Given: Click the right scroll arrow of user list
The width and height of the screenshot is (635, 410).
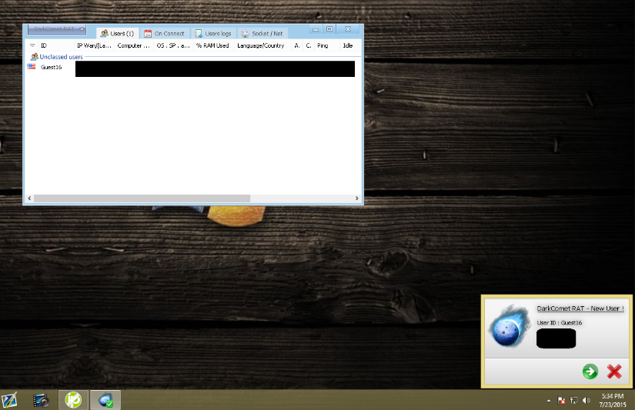Looking at the screenshot, I should (x=357, y=198).
